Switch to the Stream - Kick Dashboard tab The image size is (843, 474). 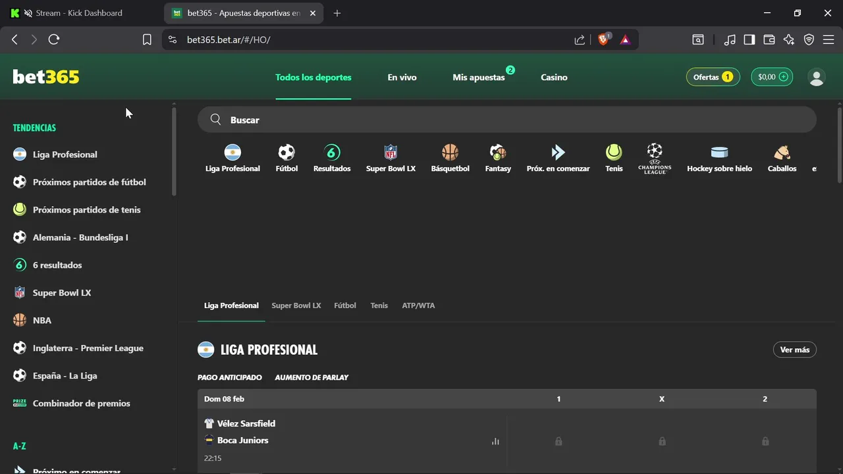(79, 13)
